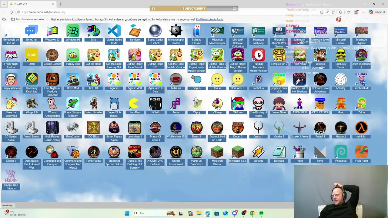Launch skribbl.io icon
This screenshot has height=218, width=388.
coord(258,82)
